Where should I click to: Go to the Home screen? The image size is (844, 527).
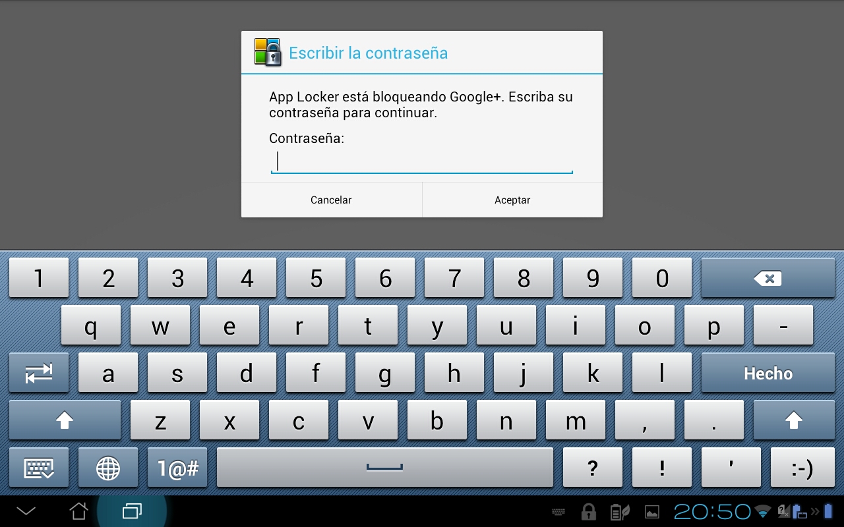pyautogui.click(x=78, y=511)
